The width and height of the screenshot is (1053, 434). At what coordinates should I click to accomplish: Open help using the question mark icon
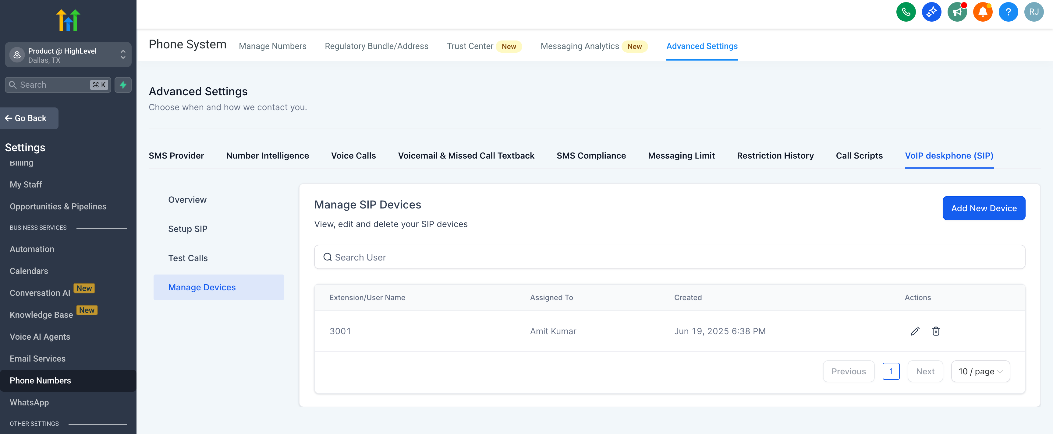(x=1009, y=12)
